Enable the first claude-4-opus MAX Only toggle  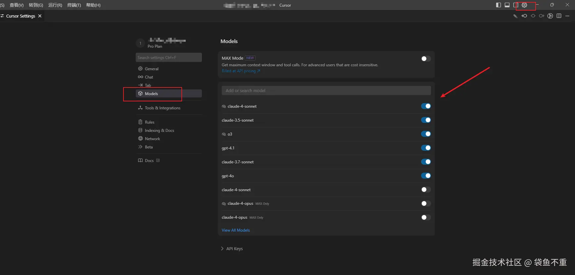pyautogui.click(x=426, y=204)
